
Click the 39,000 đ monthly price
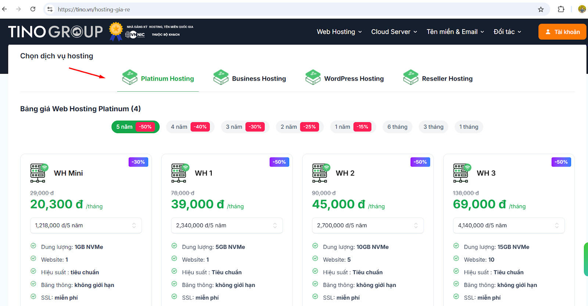click(198, 204)
